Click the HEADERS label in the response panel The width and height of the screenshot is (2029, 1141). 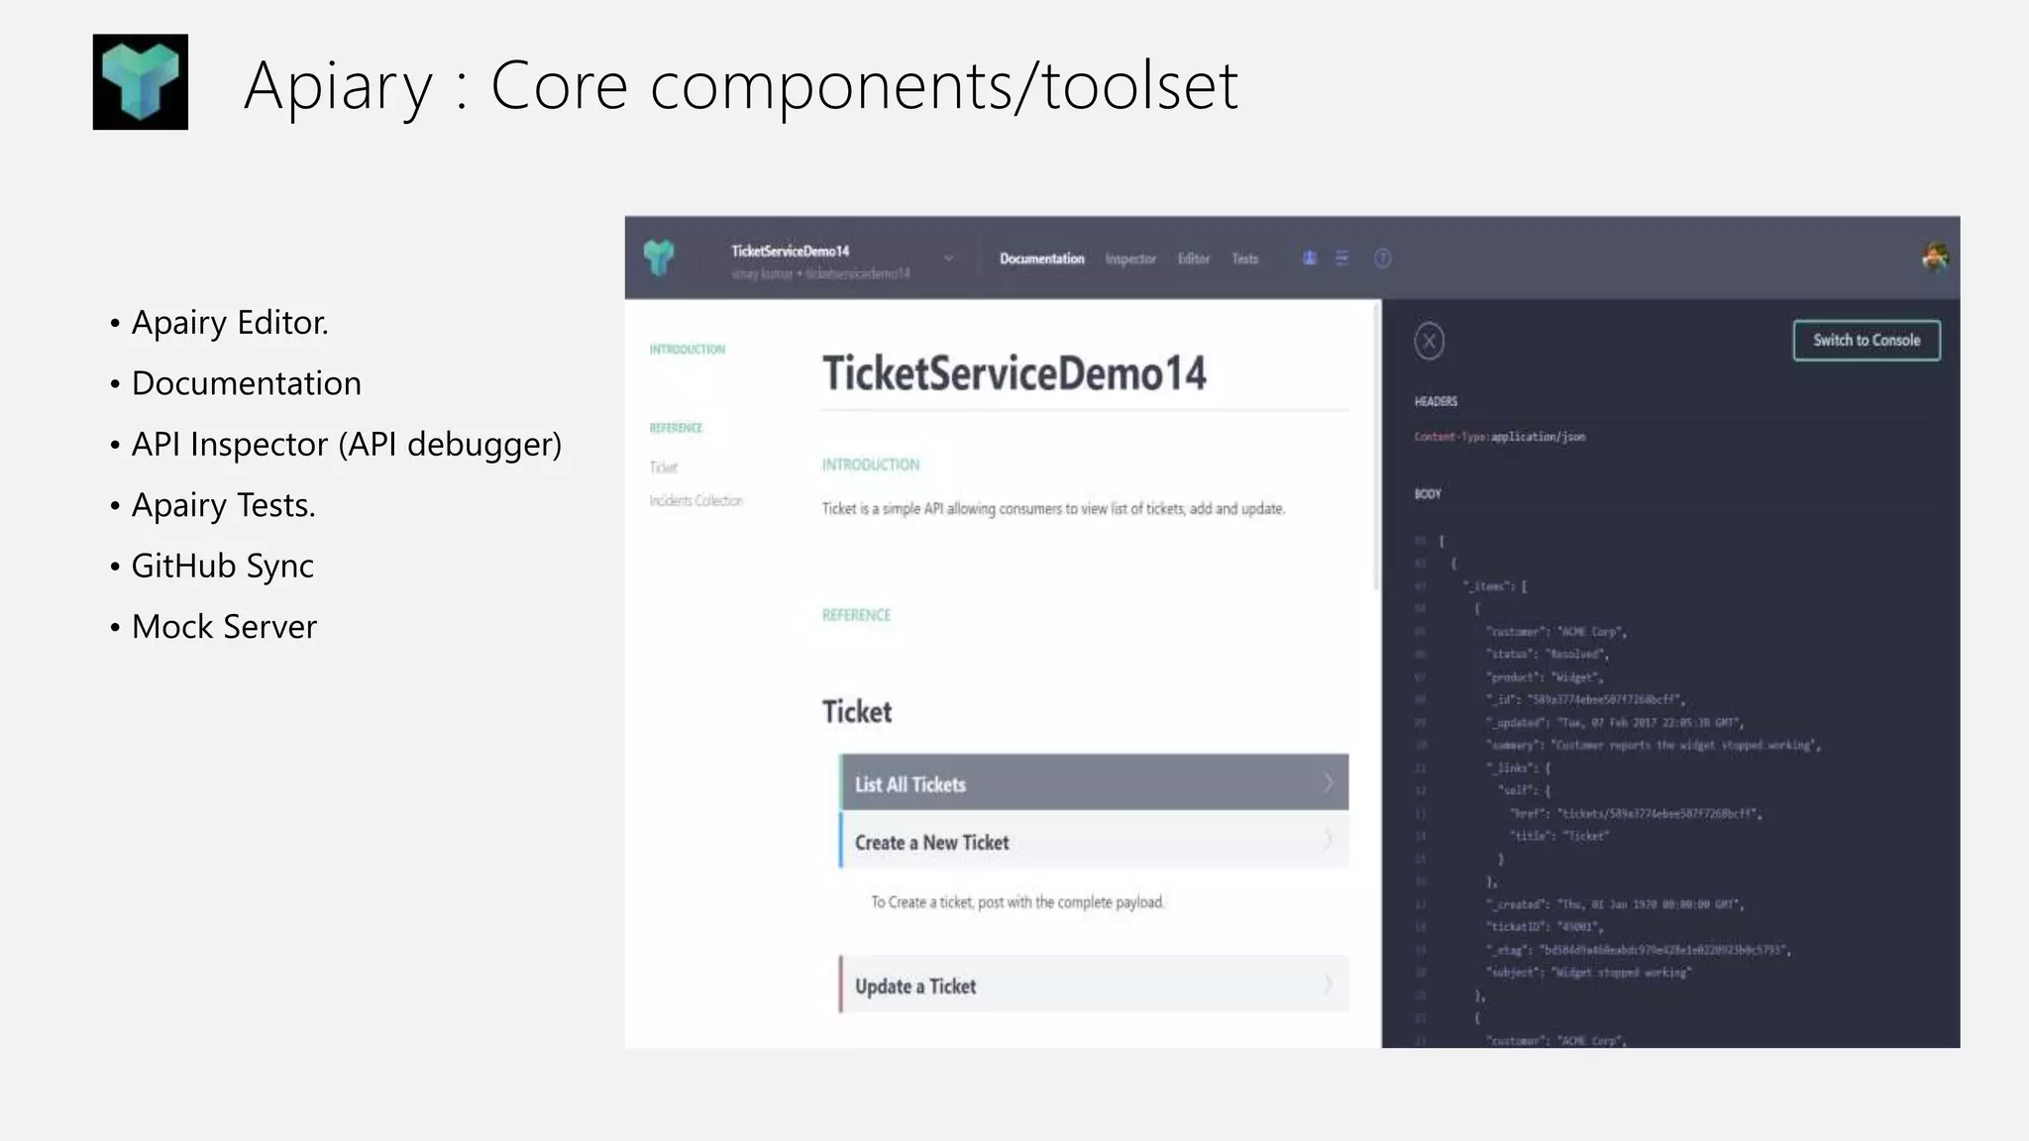pos(1436,401)
